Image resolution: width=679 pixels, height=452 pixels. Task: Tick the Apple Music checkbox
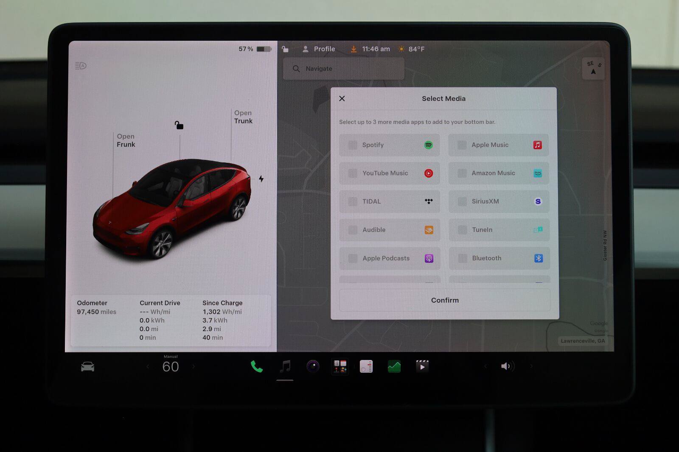coord(462,145)
